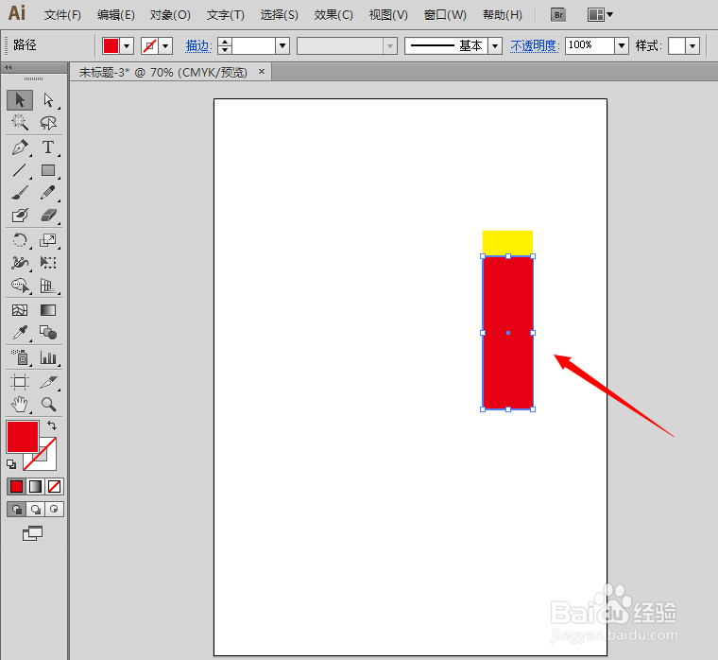This screenshot has height=660, width=718.
Task: Select the Gradient tool
Action: pyautogui.click(x=48, y=310)
